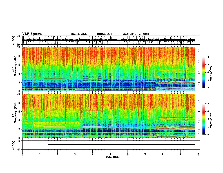Viewport: 223px width, 173px height.
Task: Click the ch.3(V) axis label
Action: [x=14, y=145]
